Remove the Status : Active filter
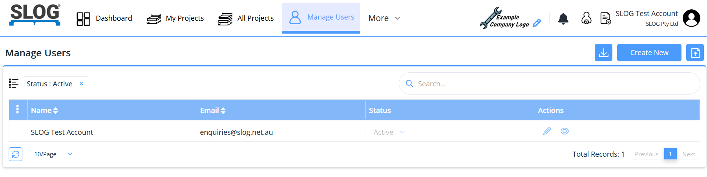Screen dimensions: 707x177 (81, 84)
